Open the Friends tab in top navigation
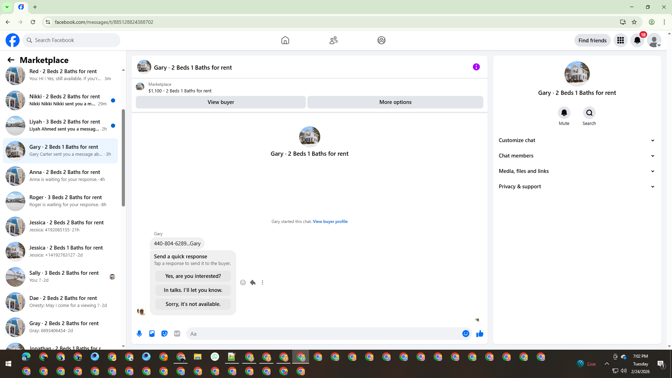The image size is (672, 378). pos(333,40)
